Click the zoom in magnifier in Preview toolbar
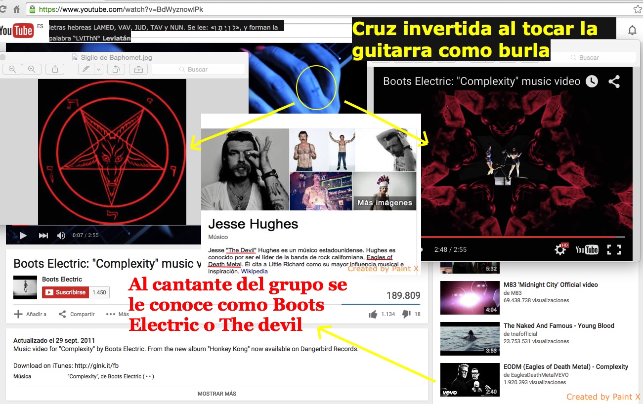This screenshot has height=404, width=643. click(x=31, y=69)
